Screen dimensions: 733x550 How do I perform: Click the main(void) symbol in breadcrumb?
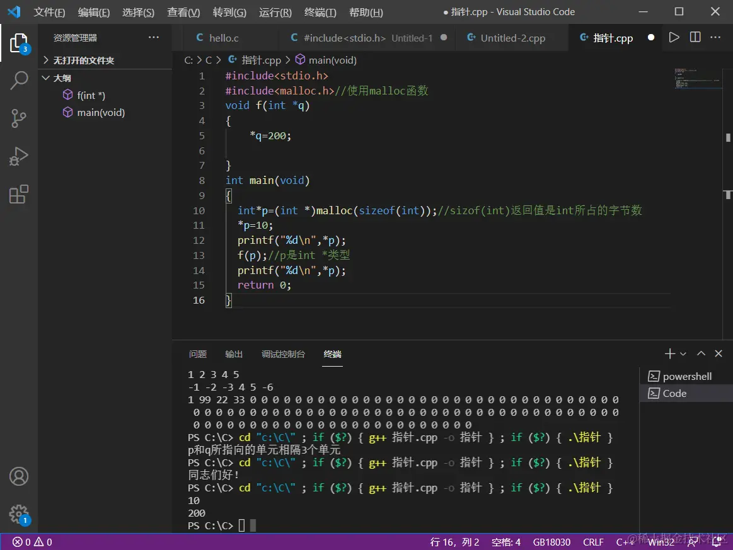(326, 60)
